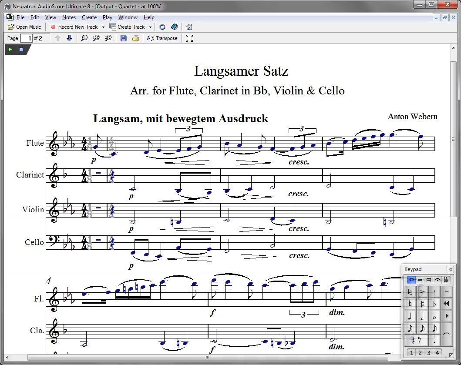Image resolution: width=461 pixels, height=365 pixels.
Task: Open the Play menu
Action: pos(108,17)
